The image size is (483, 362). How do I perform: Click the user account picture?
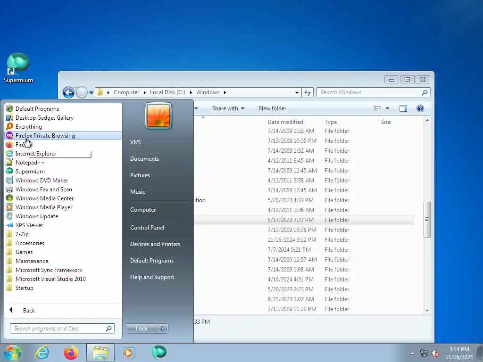tap(158, 115)
